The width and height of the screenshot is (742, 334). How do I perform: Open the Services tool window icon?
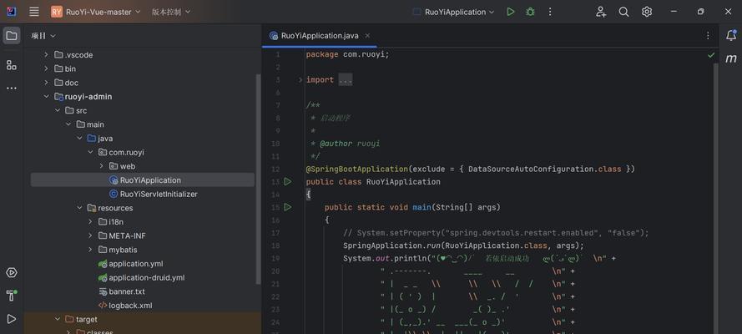pos(12,272)
